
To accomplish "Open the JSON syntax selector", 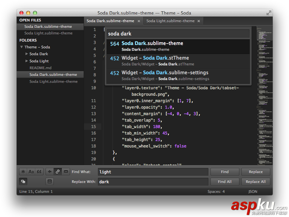I will click(253, 191).
